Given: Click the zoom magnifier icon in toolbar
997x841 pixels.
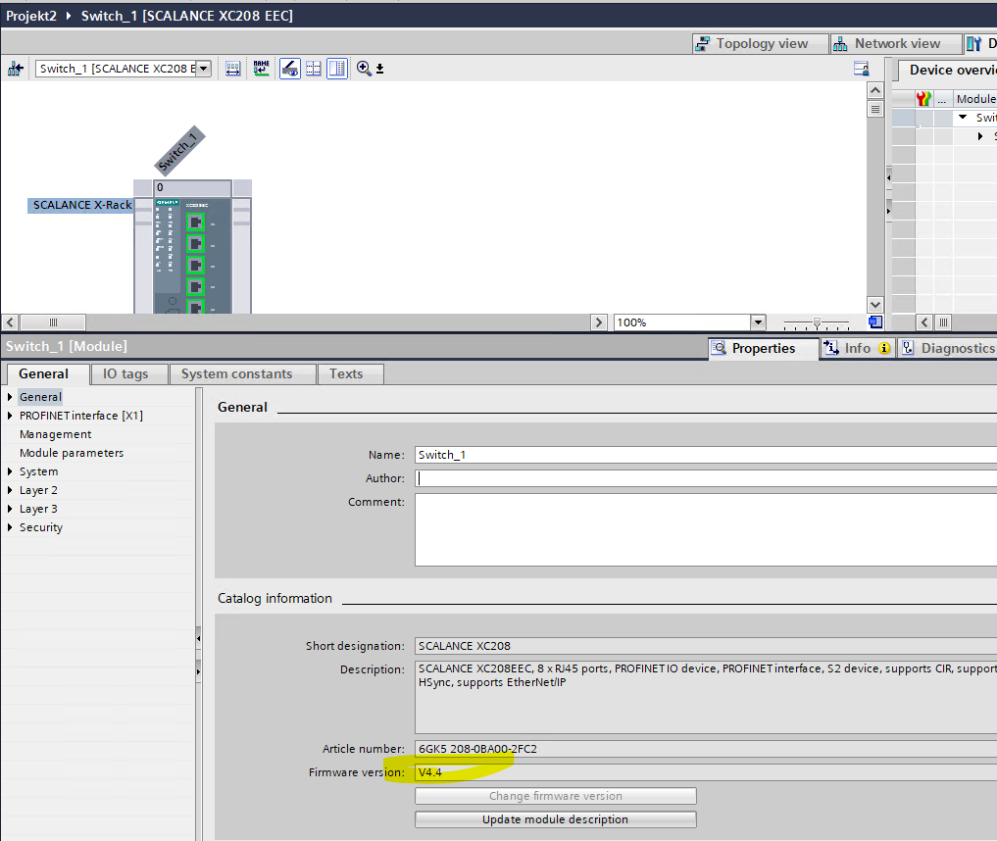Looking at the screenshot, I should (364, 69).
